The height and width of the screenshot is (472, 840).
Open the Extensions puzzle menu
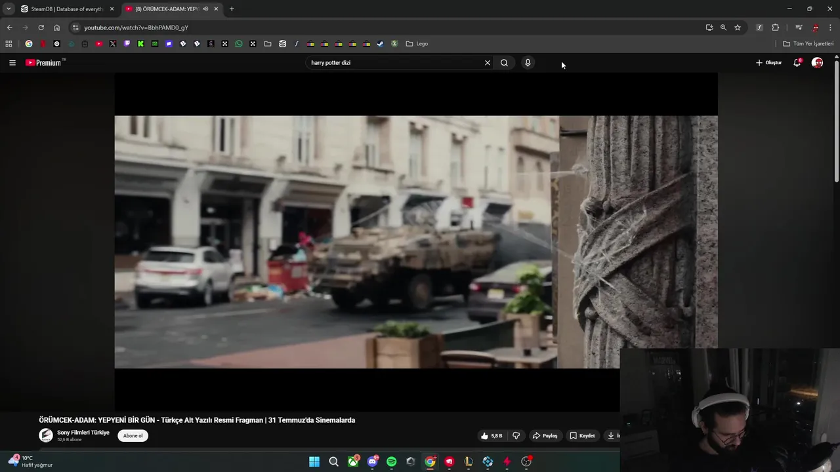776,28
